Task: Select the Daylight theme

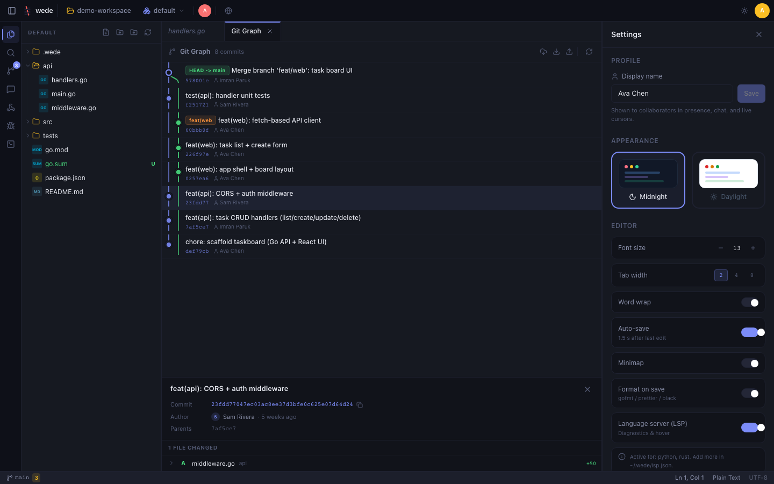Action: point(728,180)
